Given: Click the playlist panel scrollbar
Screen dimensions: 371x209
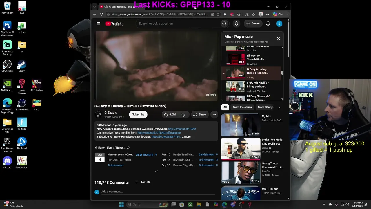Looking at the screenshot, I should click(282, 73).
